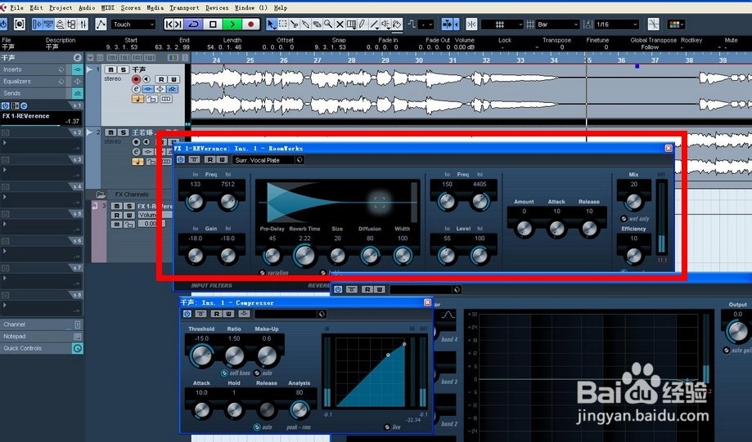Open the snap type grid dropdown
Image resolution: width=752 pixels, height=442 pixels.
[502, 24]
